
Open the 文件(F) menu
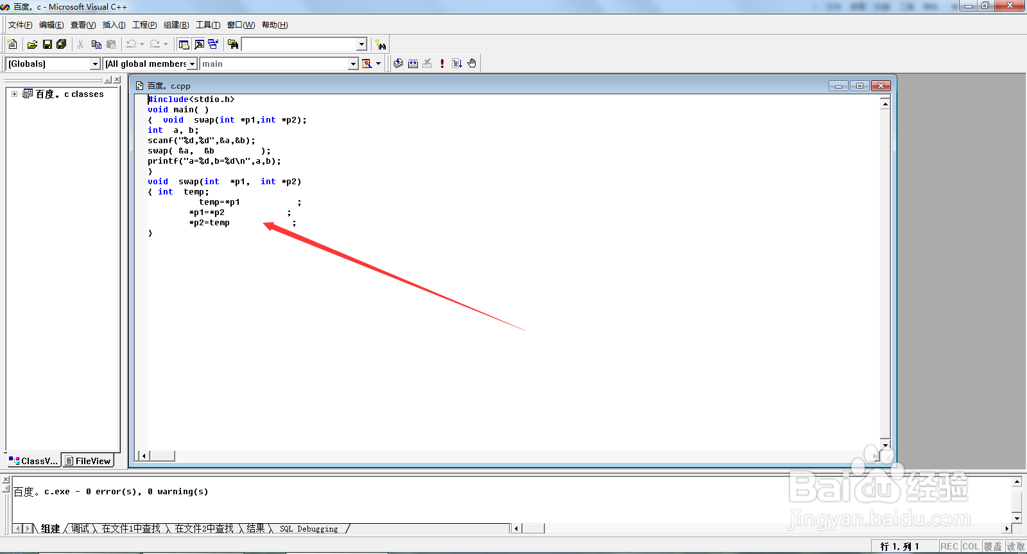click(20, 25)
